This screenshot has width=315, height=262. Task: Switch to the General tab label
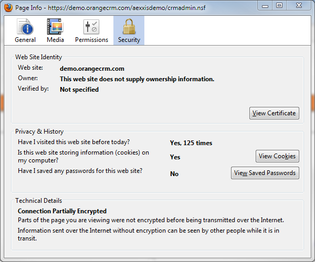(25, 40)
